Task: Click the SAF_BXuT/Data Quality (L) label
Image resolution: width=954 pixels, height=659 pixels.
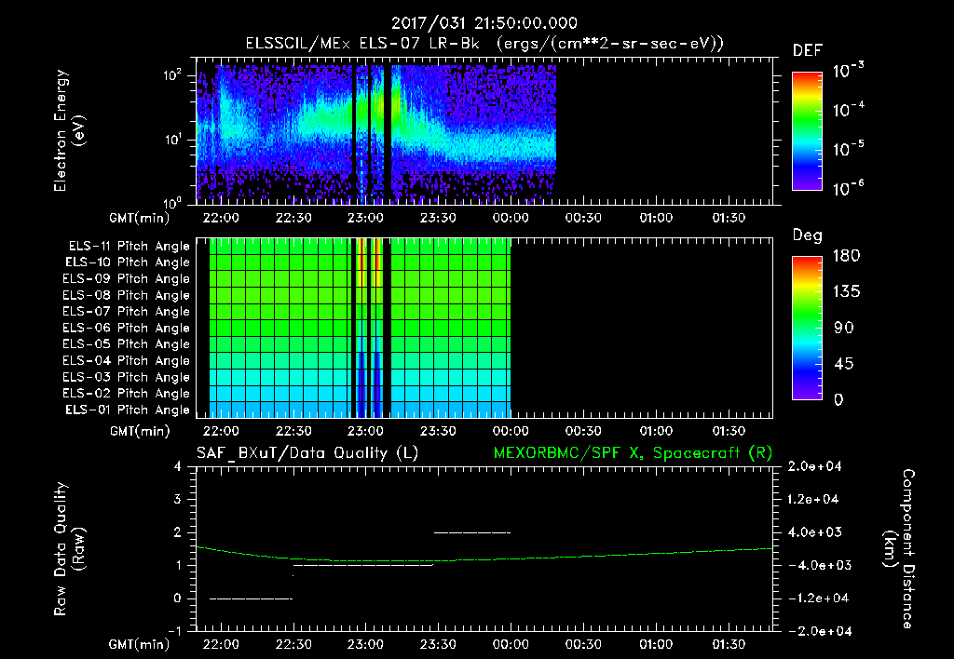Action: tap(307, 452)
